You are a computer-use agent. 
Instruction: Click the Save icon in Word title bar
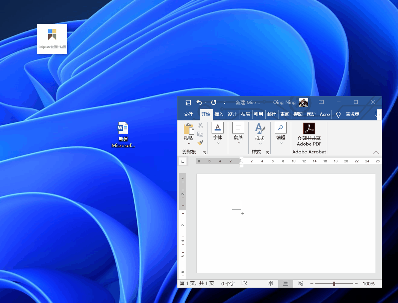(x=188, y=102)
